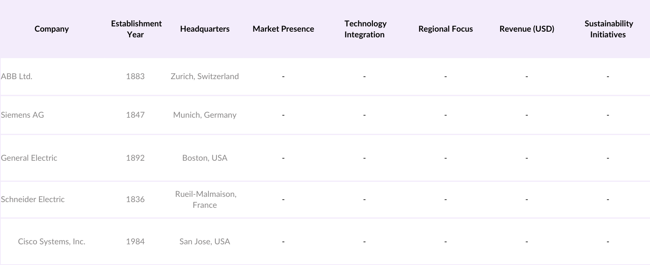650x265 pixels.
Task: Select the Sustainability Initiatives column header
Action: pyautogui.click(x=608, y=29)
